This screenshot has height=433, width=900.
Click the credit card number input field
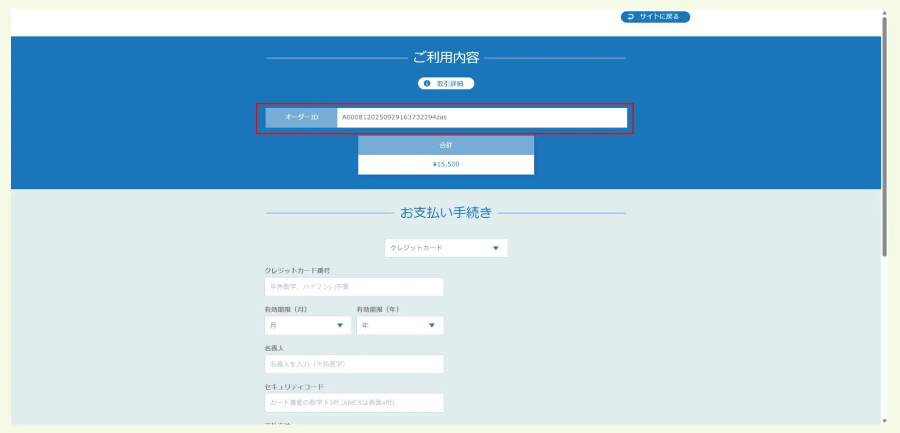354,286
